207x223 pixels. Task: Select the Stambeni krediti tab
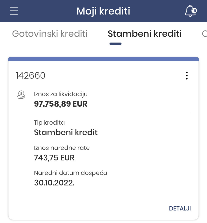(144, 34)
